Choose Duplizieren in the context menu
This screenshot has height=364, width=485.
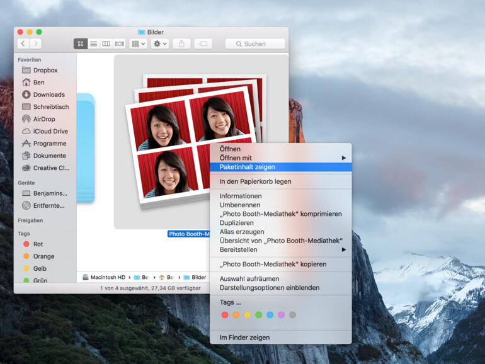click(280, 223)
